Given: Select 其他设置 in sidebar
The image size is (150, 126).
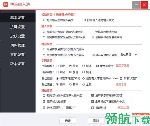Looking at the screenshot, I should tap(18, 54).
